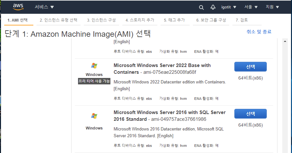Expand the 서비스 services dropdown
Image resolution: width=292 pixels, height=153 pixels.
pos(44,7)
